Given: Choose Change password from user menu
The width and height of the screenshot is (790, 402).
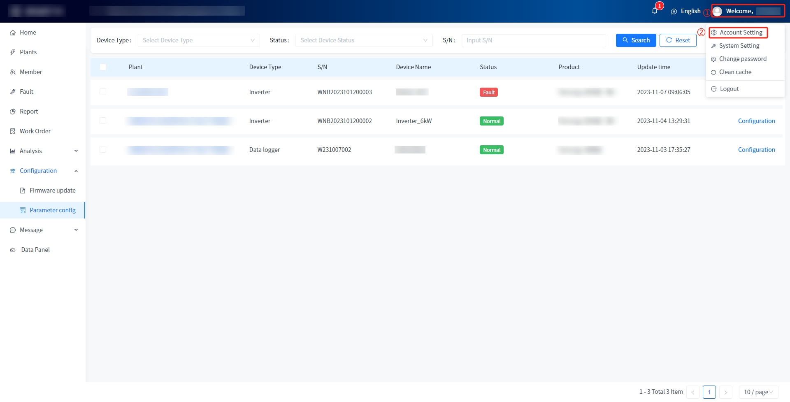Looking at the screenshot, I should 743,59.
